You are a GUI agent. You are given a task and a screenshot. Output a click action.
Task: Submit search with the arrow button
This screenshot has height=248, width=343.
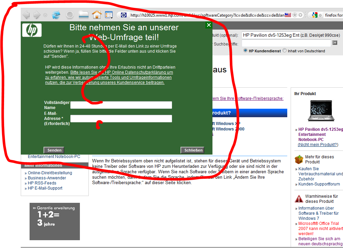335,43
